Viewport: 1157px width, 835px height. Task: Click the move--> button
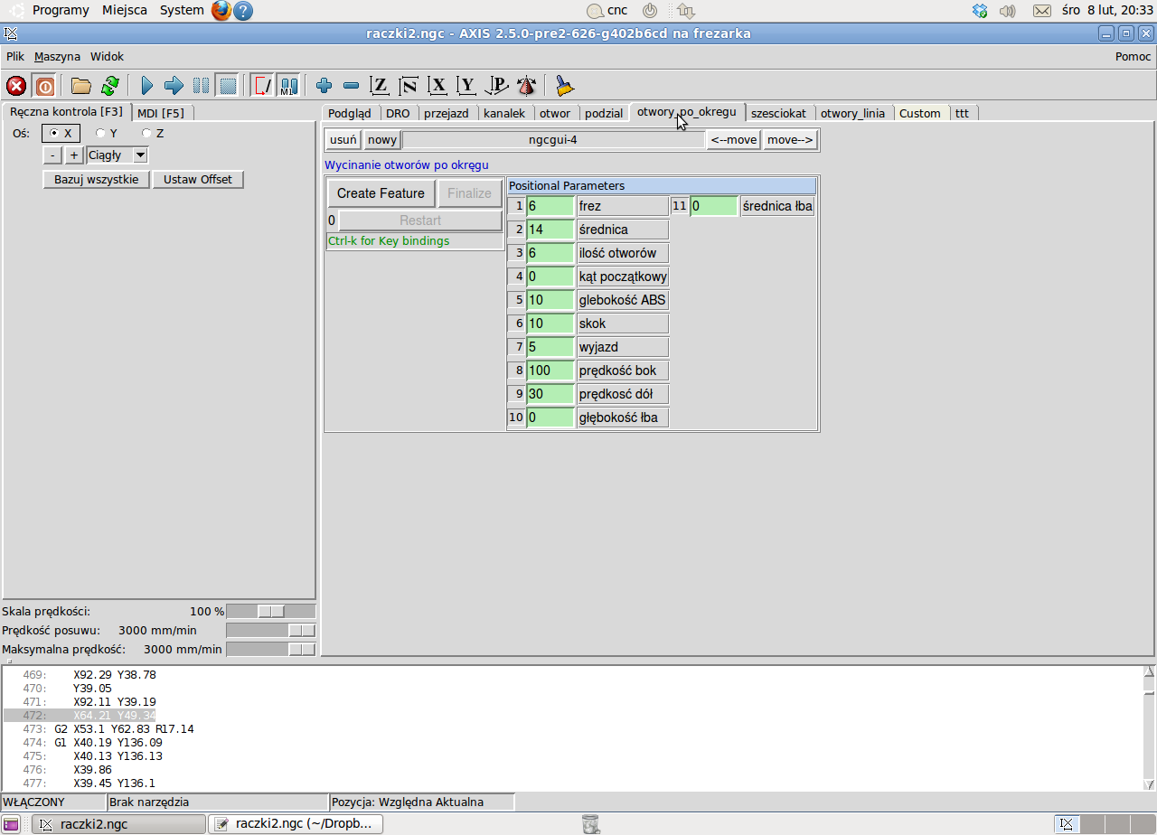click(x=790, y=140)
